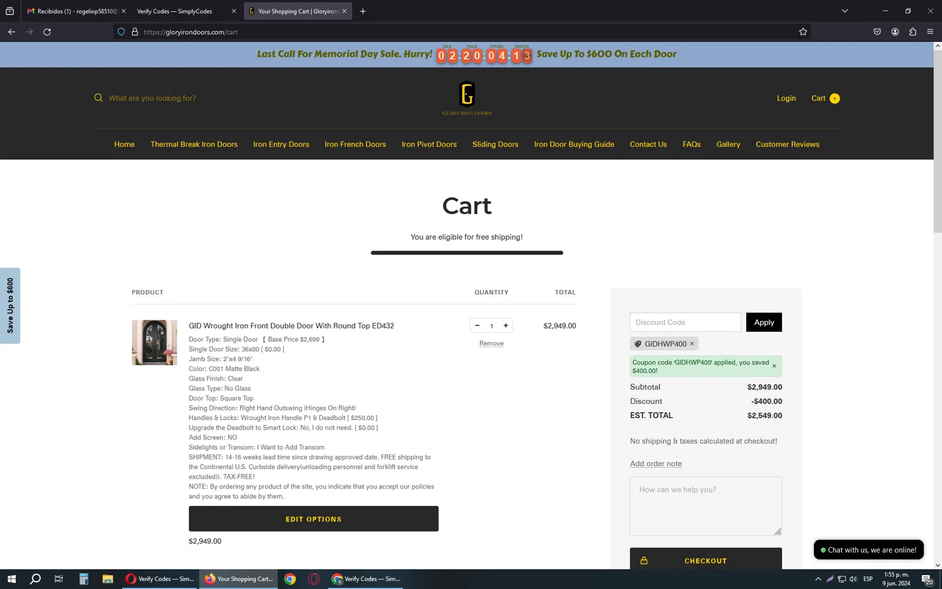The width and height of the screenshot is (942, 589).
Task: Open Calculator from the taskbar
Action: (84, 579)
